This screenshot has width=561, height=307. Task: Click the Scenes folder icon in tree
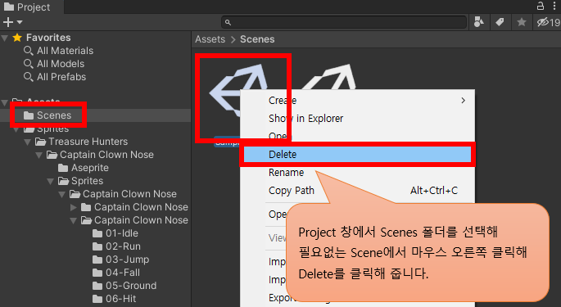29,115
